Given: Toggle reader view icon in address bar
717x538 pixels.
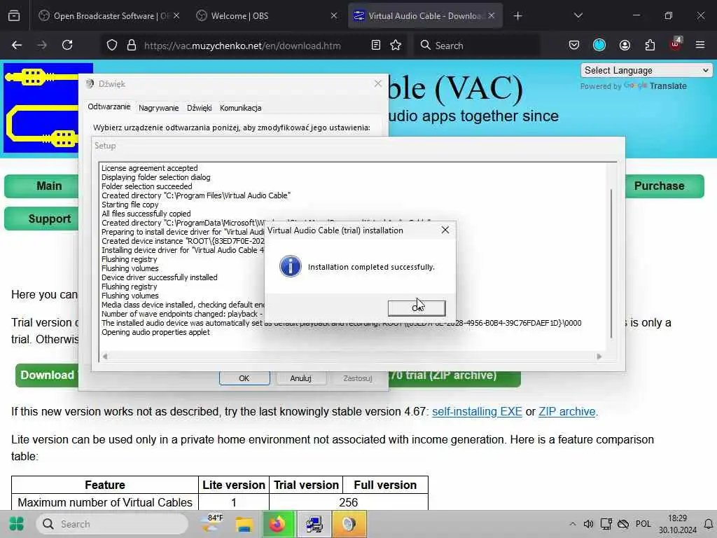Looking at the screenshot, I should [376, 46].
